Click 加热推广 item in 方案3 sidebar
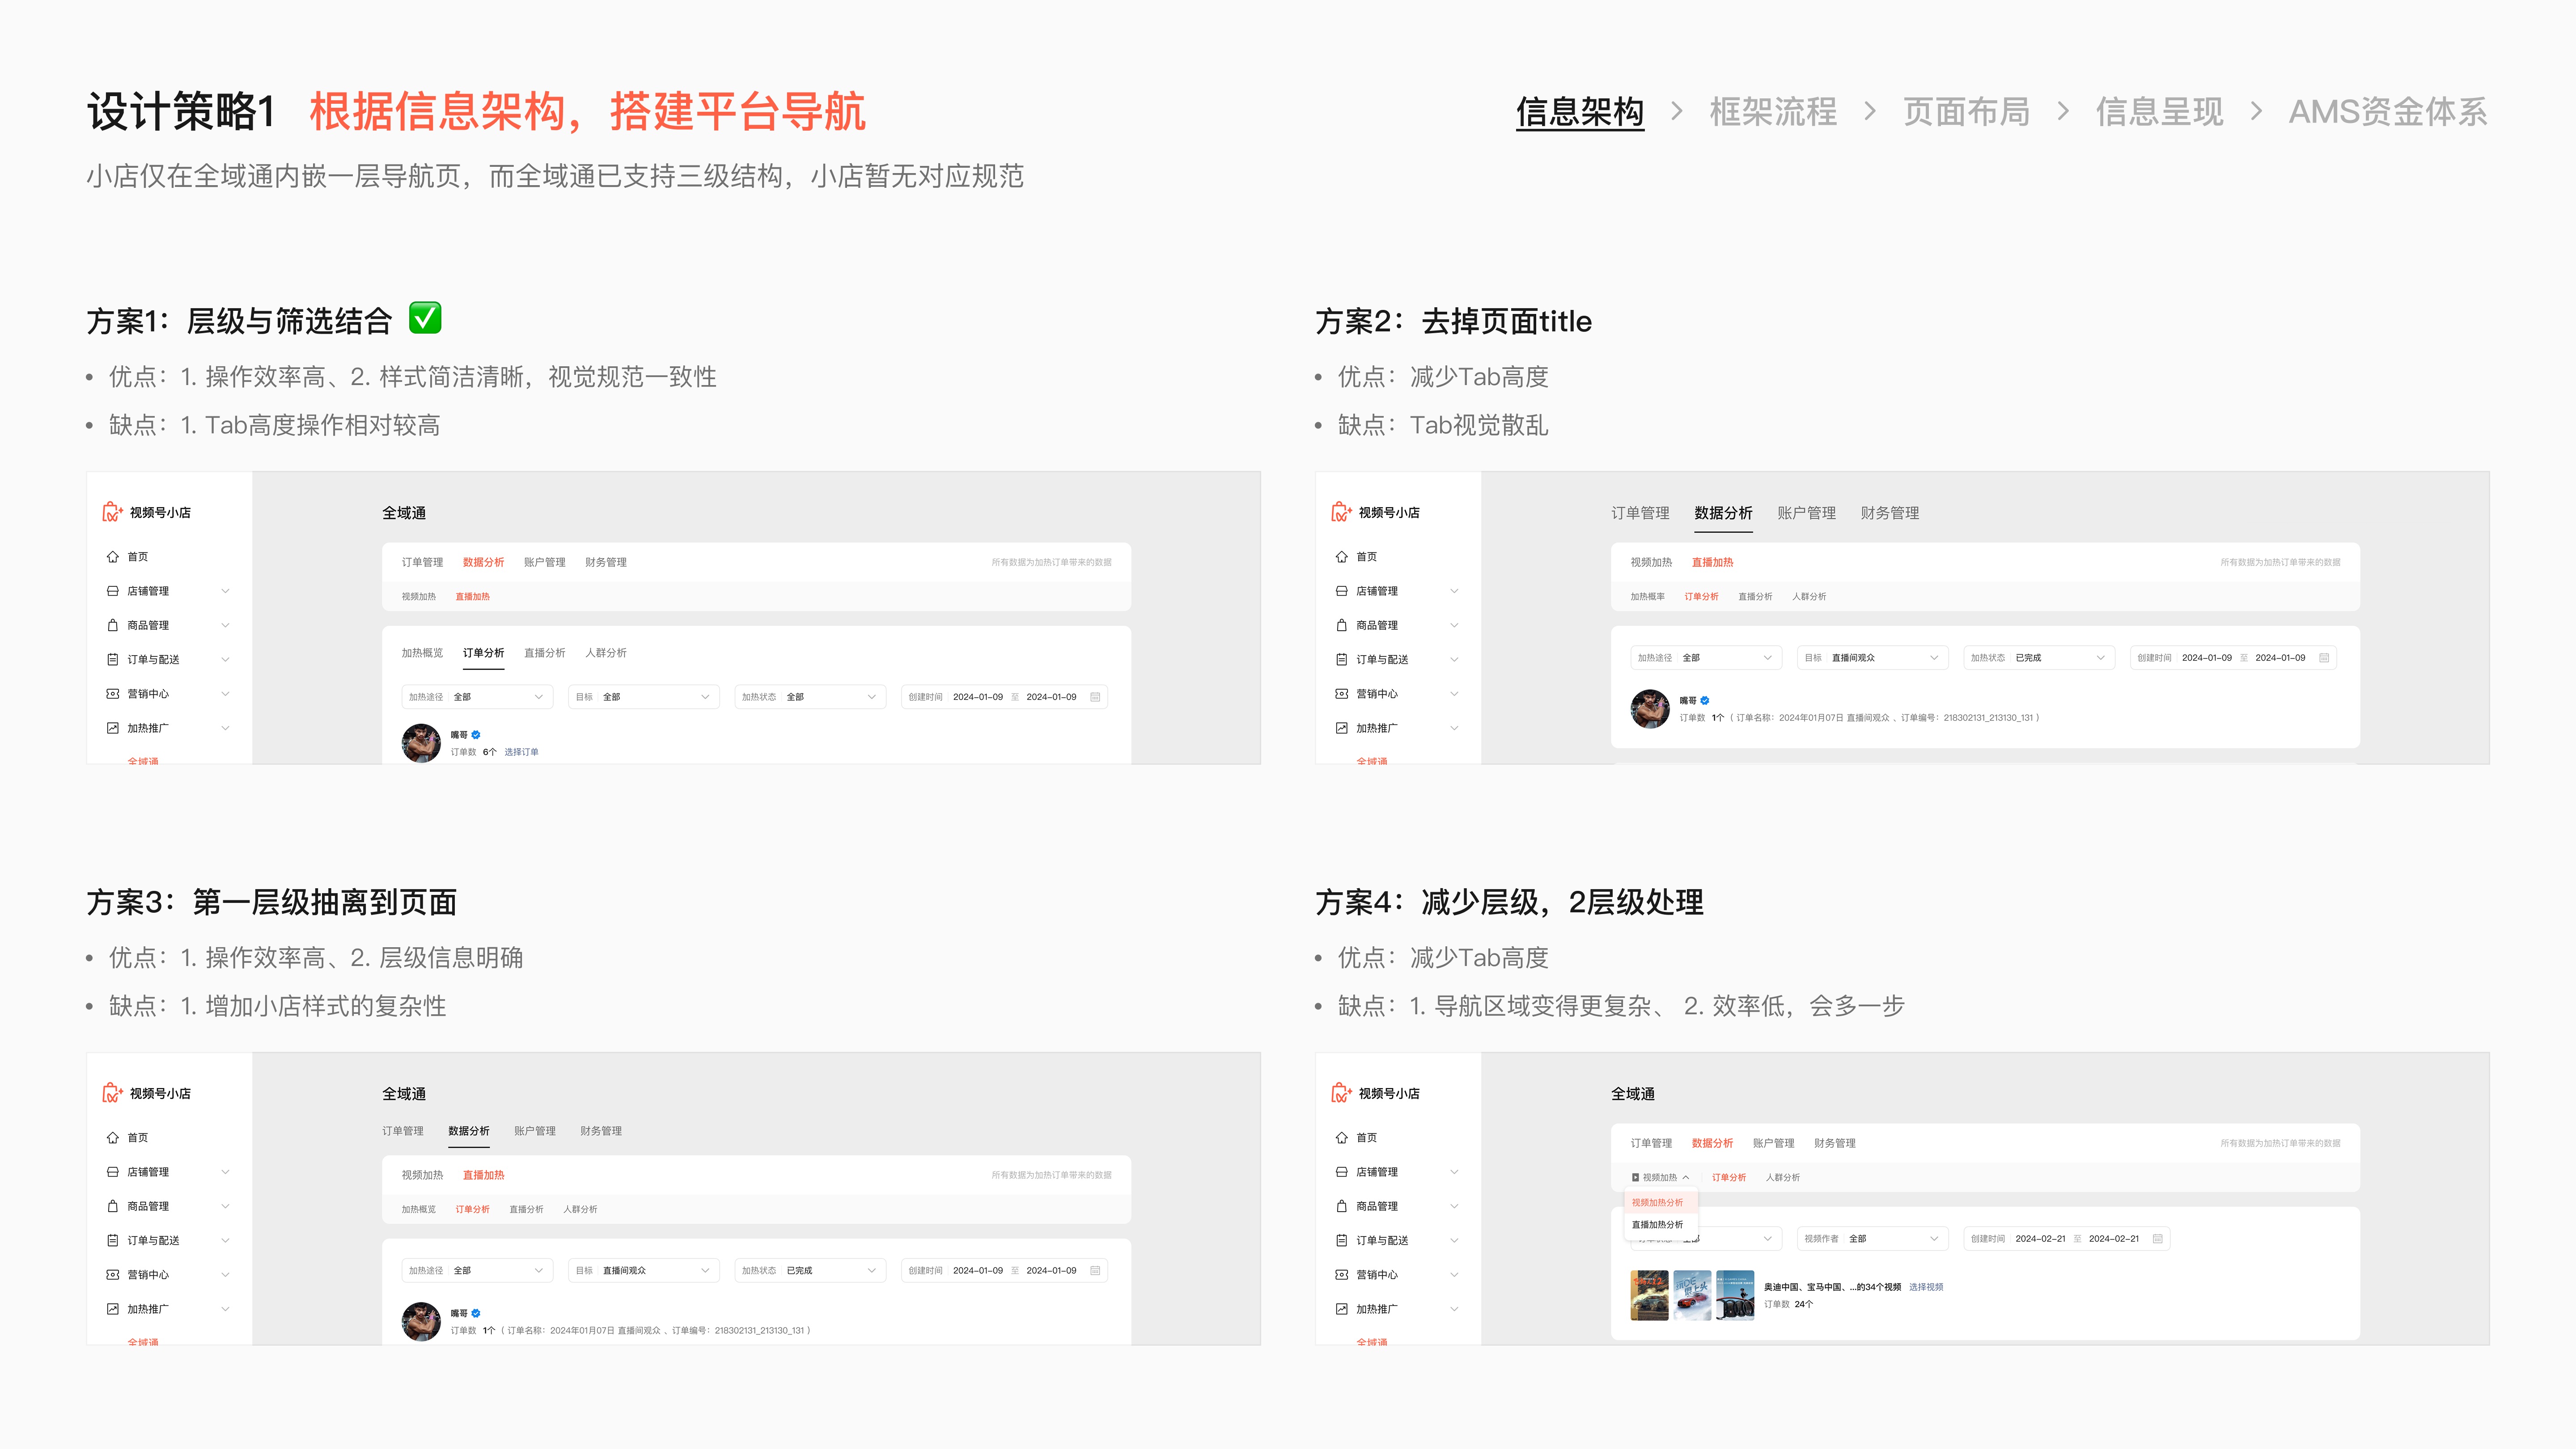This screenshot has width=2576, height=1449. (x=168, y=1309)
